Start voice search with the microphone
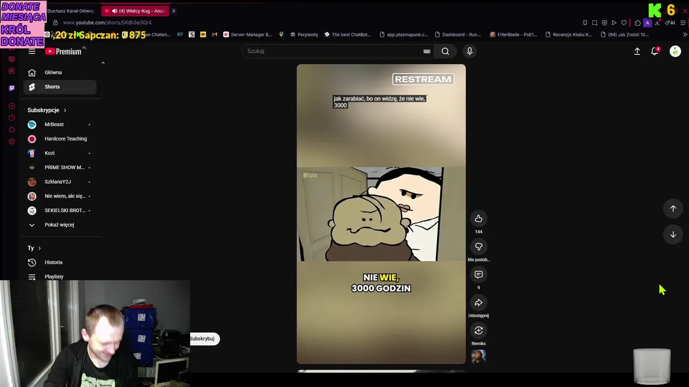 469,51
